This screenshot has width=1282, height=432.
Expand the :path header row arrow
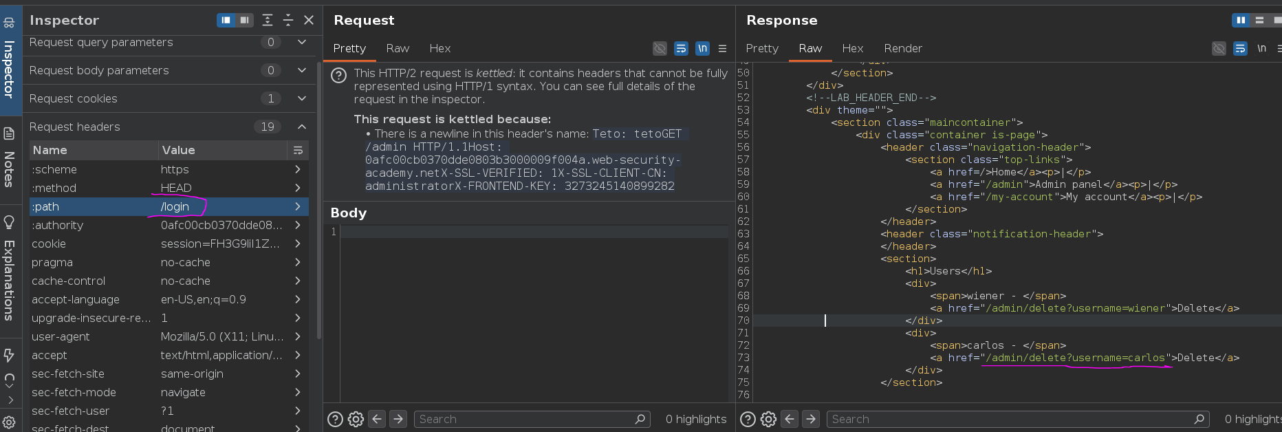[298, 206]
